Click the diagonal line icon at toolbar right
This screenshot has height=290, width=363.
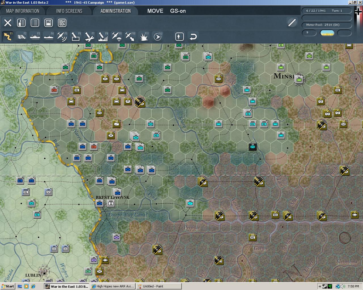pyautogui.click(x=292, y=23)
